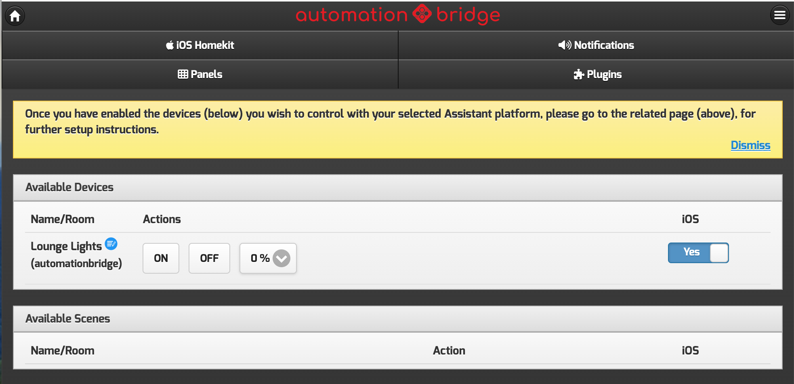Dismiss the yellow setup notice
The image size is (794, 384).
click(750, 145)
